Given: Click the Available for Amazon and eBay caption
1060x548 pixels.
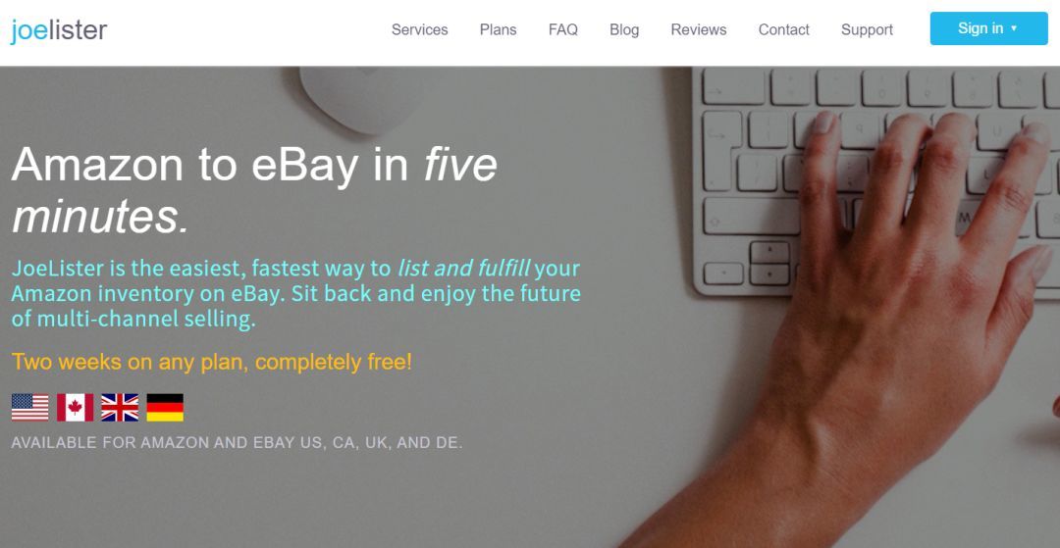Looking at the screenshot, I should (237, 443).
